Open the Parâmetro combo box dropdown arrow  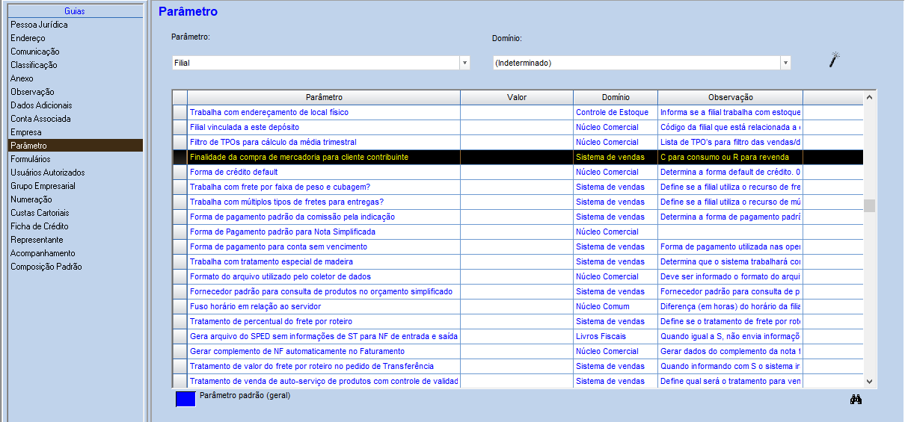tap(464, 63)
